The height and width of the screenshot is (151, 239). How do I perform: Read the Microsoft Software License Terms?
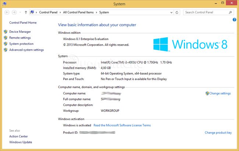coord(122,125)
